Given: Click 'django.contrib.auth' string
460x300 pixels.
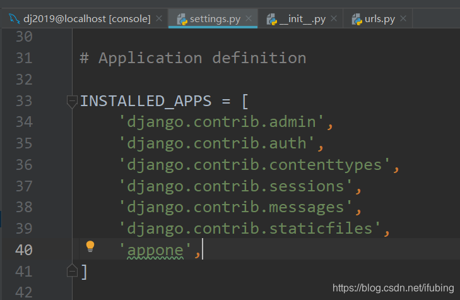Looking at the screenshot, I should click(x=216, y=143).
